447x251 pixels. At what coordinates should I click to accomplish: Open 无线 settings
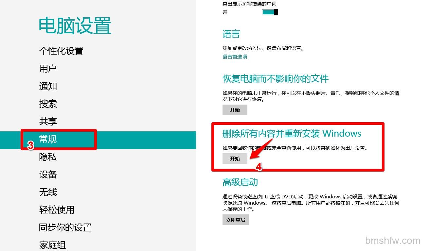click(48, 192)
